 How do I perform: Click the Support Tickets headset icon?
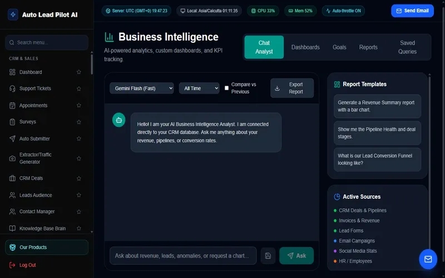(x=12, y=88)
